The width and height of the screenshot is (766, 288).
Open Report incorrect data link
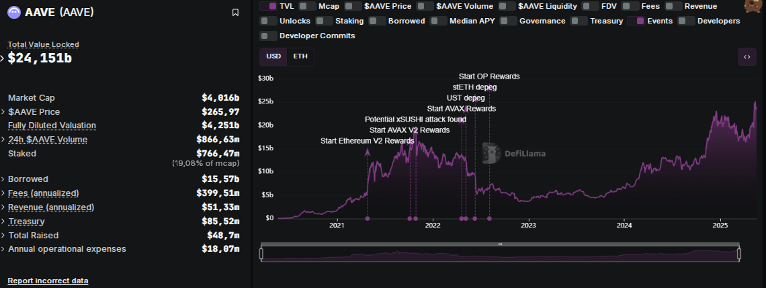point(48,281)
